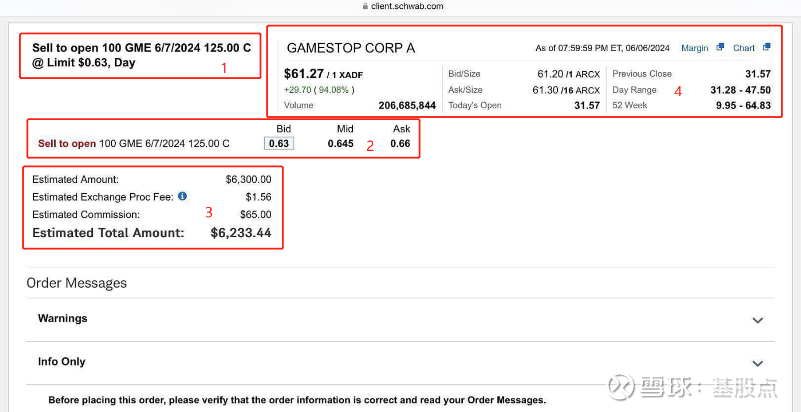Screen dimensions: 801x412
Task: Click the Estimated Total Amount $6,233.44
Action: coord(241,233)
